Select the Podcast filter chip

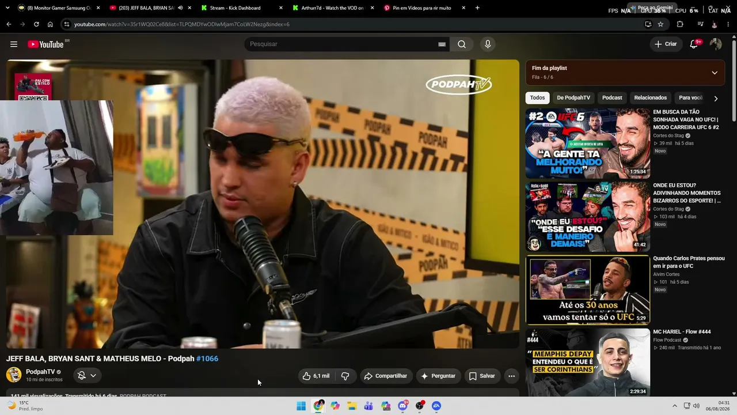[612, 98]
